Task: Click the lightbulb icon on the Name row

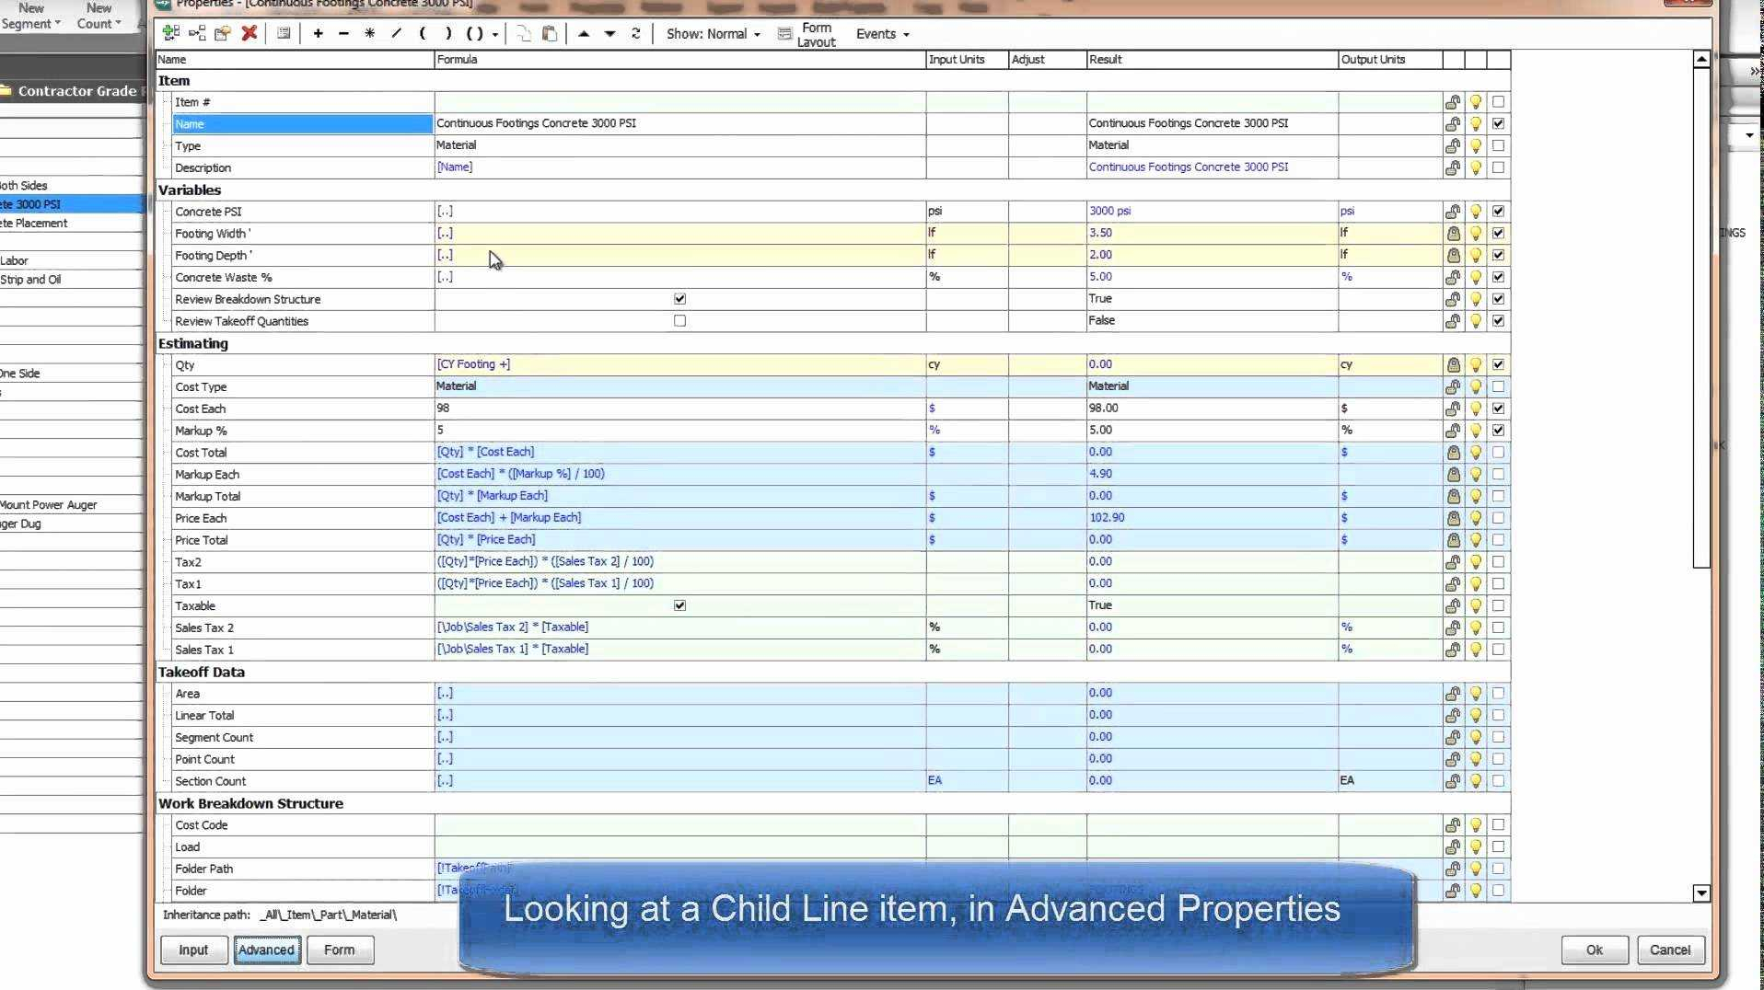Action: click(1475, 123)
